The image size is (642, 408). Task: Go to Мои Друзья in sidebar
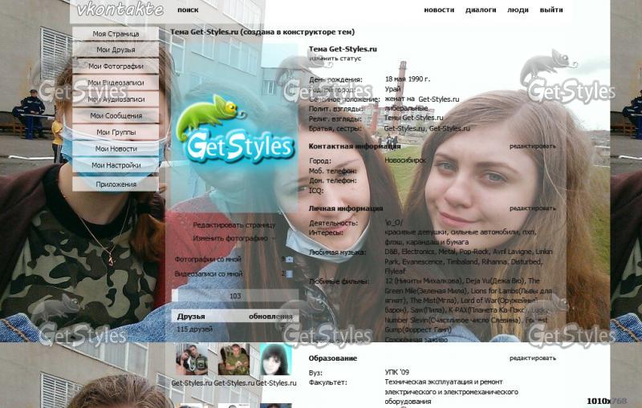(116, 50)
